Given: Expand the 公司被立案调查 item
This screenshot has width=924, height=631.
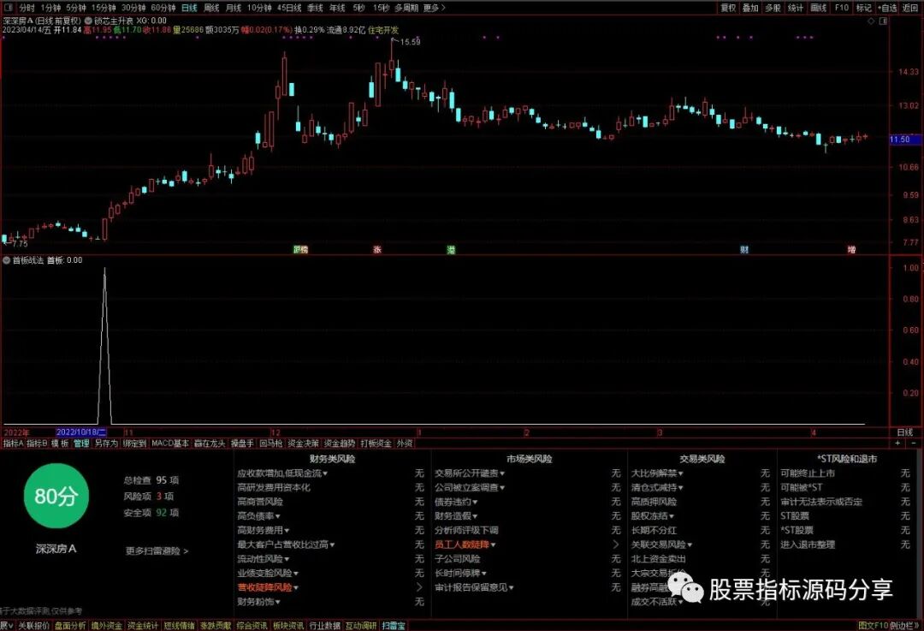Looking at the screenshot, I should coord(470,488).
